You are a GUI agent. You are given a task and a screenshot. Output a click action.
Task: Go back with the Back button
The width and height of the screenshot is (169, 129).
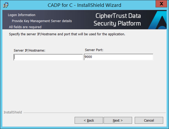(89, 120)
